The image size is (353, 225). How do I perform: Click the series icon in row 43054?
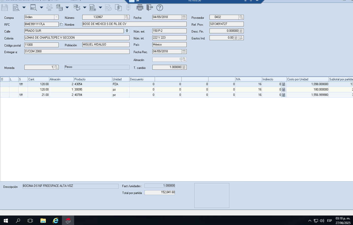[21, 84]
